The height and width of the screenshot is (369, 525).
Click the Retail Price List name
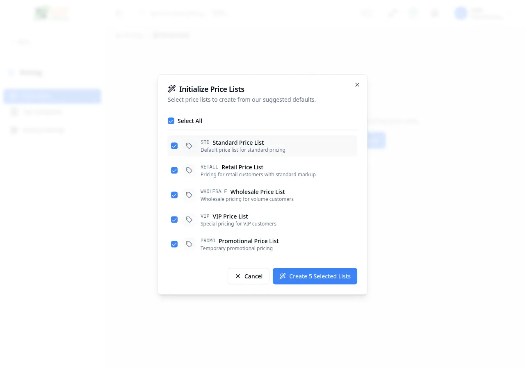coord(242,167)
